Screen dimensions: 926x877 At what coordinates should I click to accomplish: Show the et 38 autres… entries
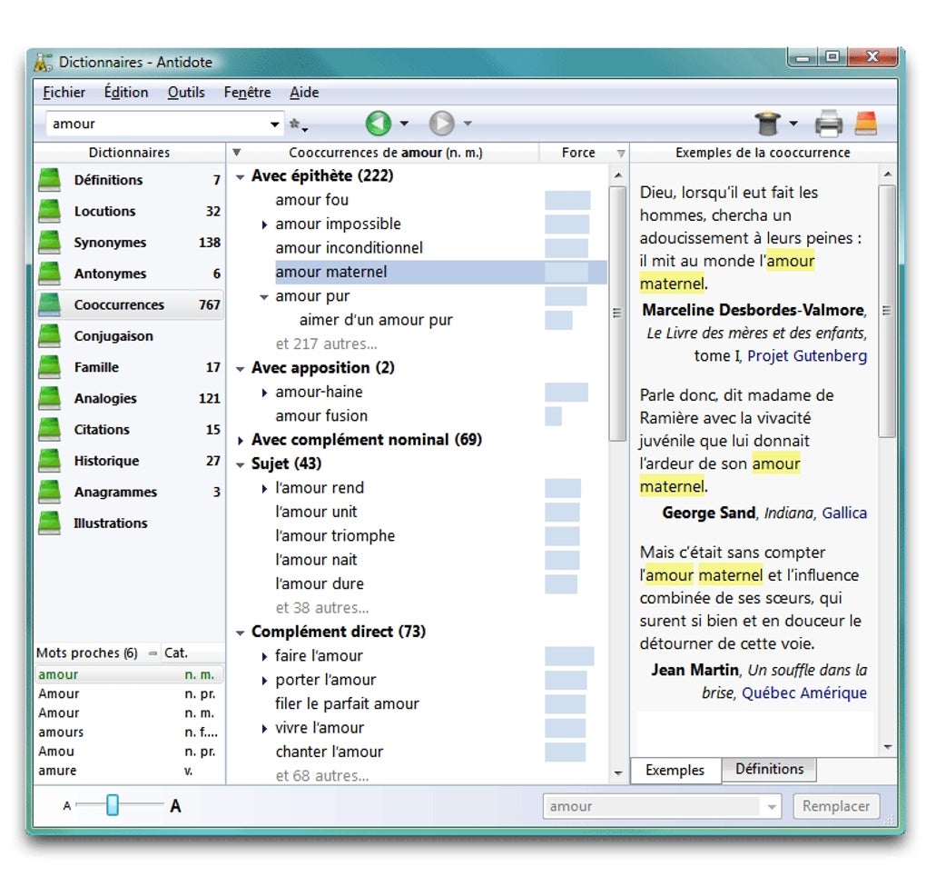pyautogui.click(x=322, y=608)
